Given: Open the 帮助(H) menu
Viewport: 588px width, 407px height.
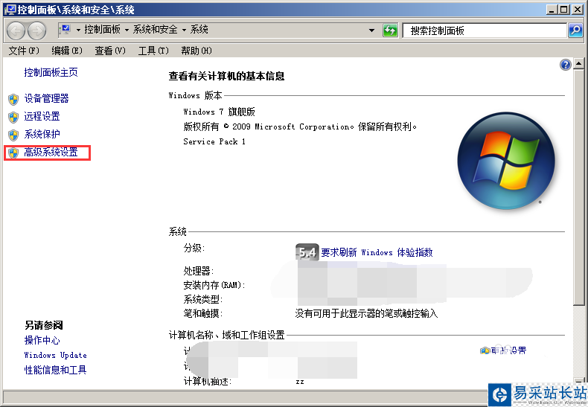Looking at the screenshot, I should pos(196,51).
